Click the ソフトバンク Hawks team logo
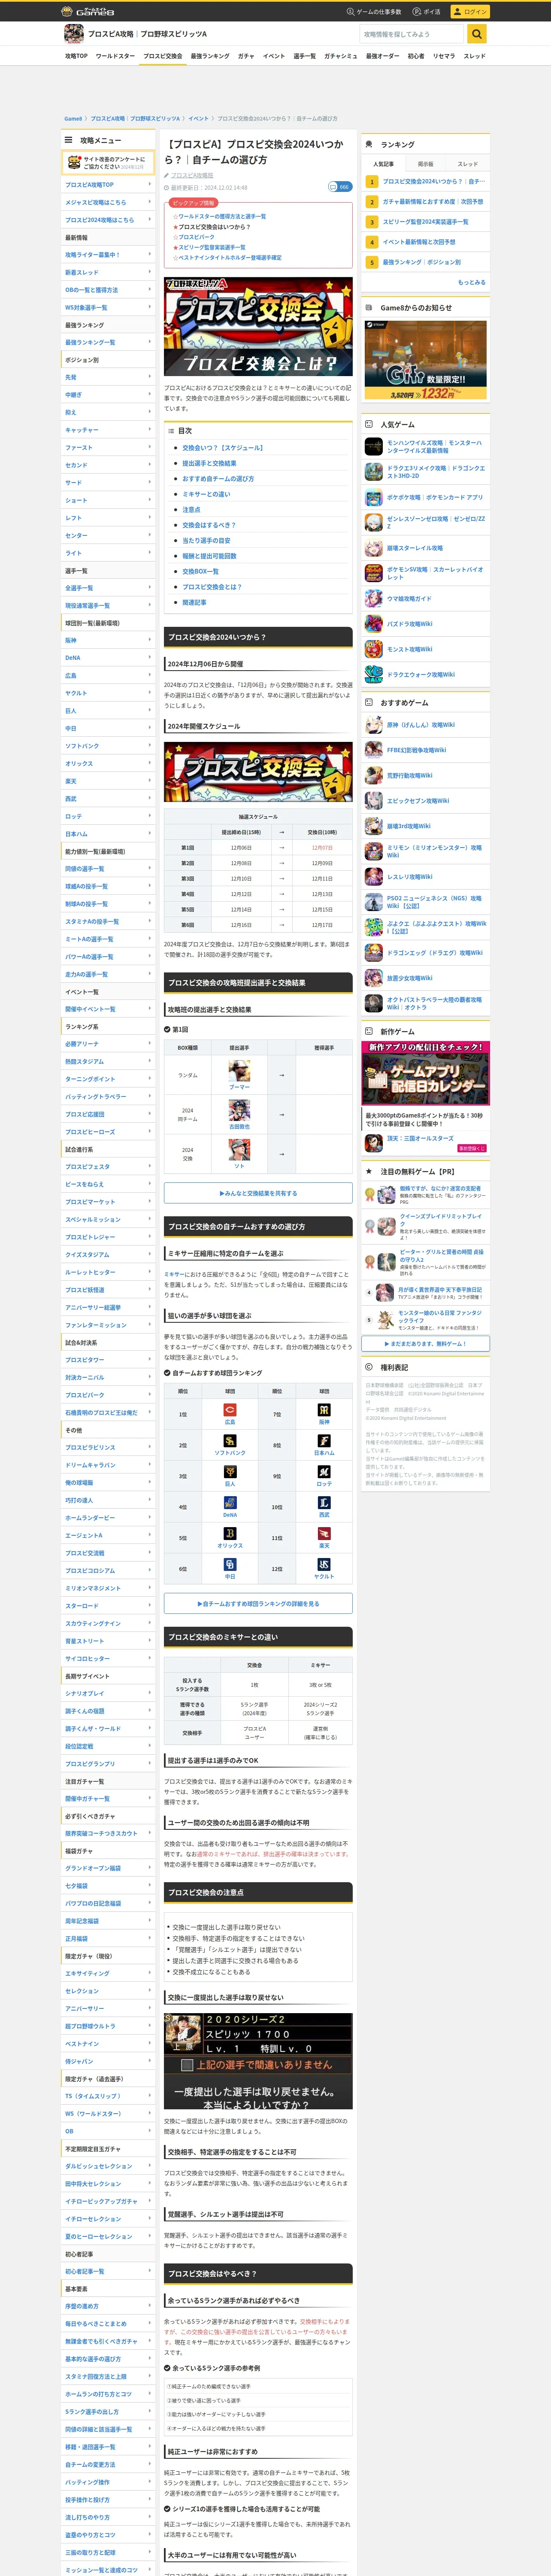 pos(230,1441)
